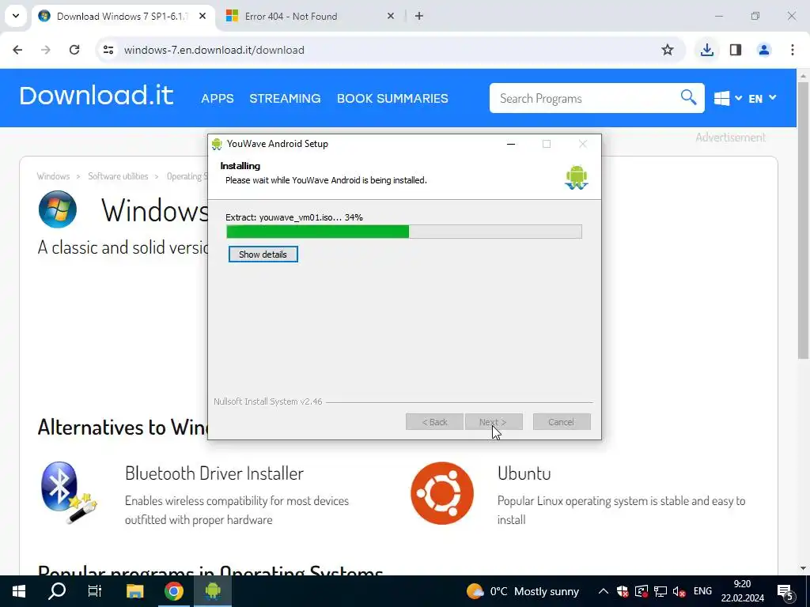Open Bluetooth Driver Installer title link
Image resolution: width=810 pixels, height=607 pixels.
[214, 473]
